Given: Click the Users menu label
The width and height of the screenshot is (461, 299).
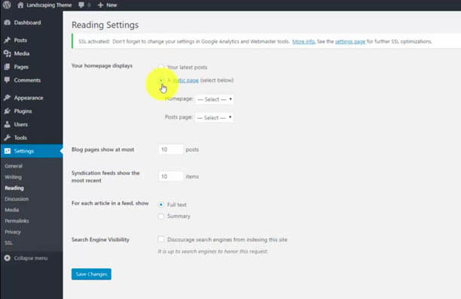Looking at the screenshot, I should point(21,124).
